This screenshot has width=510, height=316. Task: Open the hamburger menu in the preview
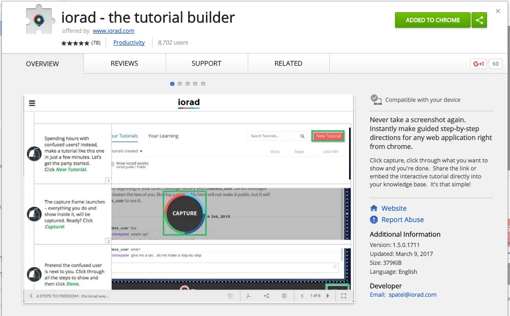(32, 103)
